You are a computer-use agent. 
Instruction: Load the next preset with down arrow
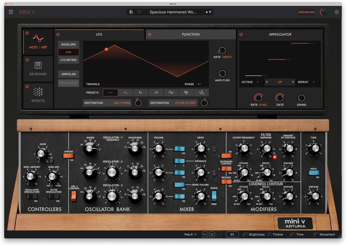coord(210,12)
